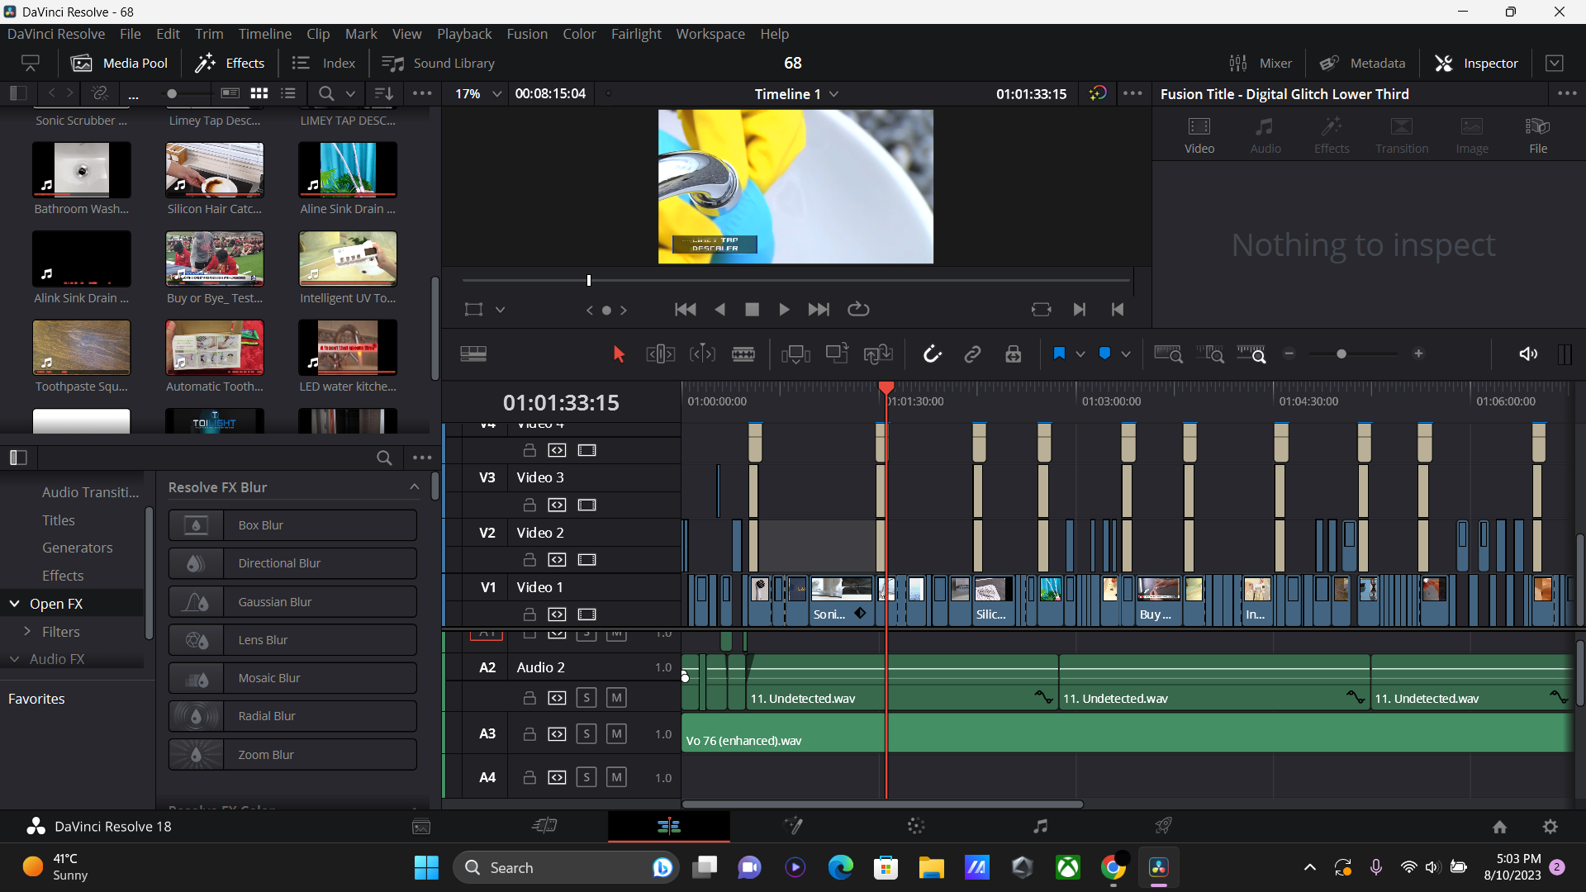
Task: Expand the Timeline 1 name dropdown
Action: coord(833,94)
